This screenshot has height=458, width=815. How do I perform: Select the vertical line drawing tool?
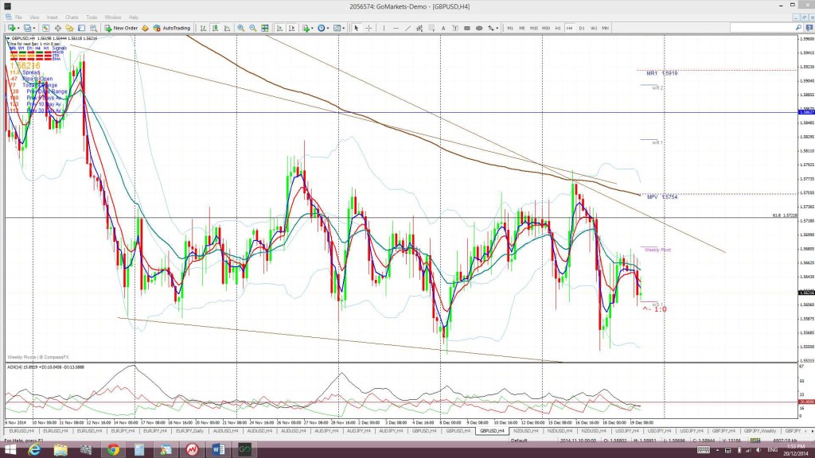(x=384, y=28)
